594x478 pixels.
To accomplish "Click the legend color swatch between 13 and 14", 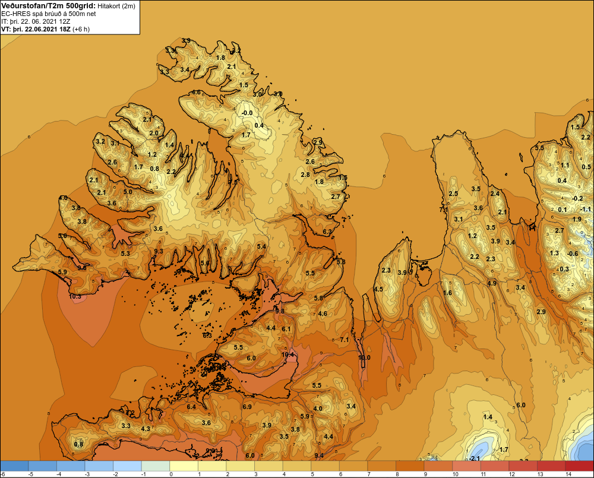I will pos(551,466).
